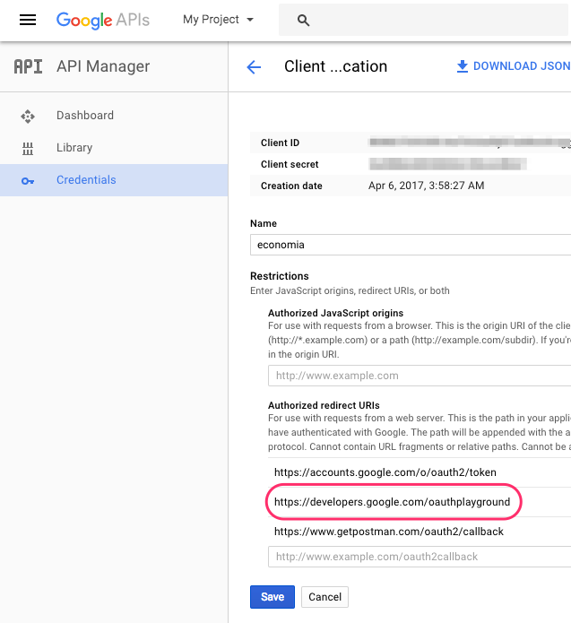Click the Download JSON arrow icon

click(463, 66)
